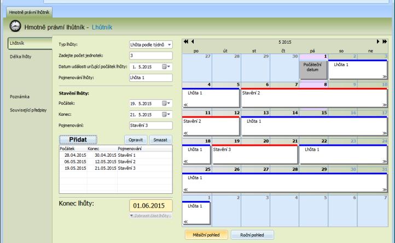
Task: Open the Související předpisy side tab
Action: tap(28, 110)
